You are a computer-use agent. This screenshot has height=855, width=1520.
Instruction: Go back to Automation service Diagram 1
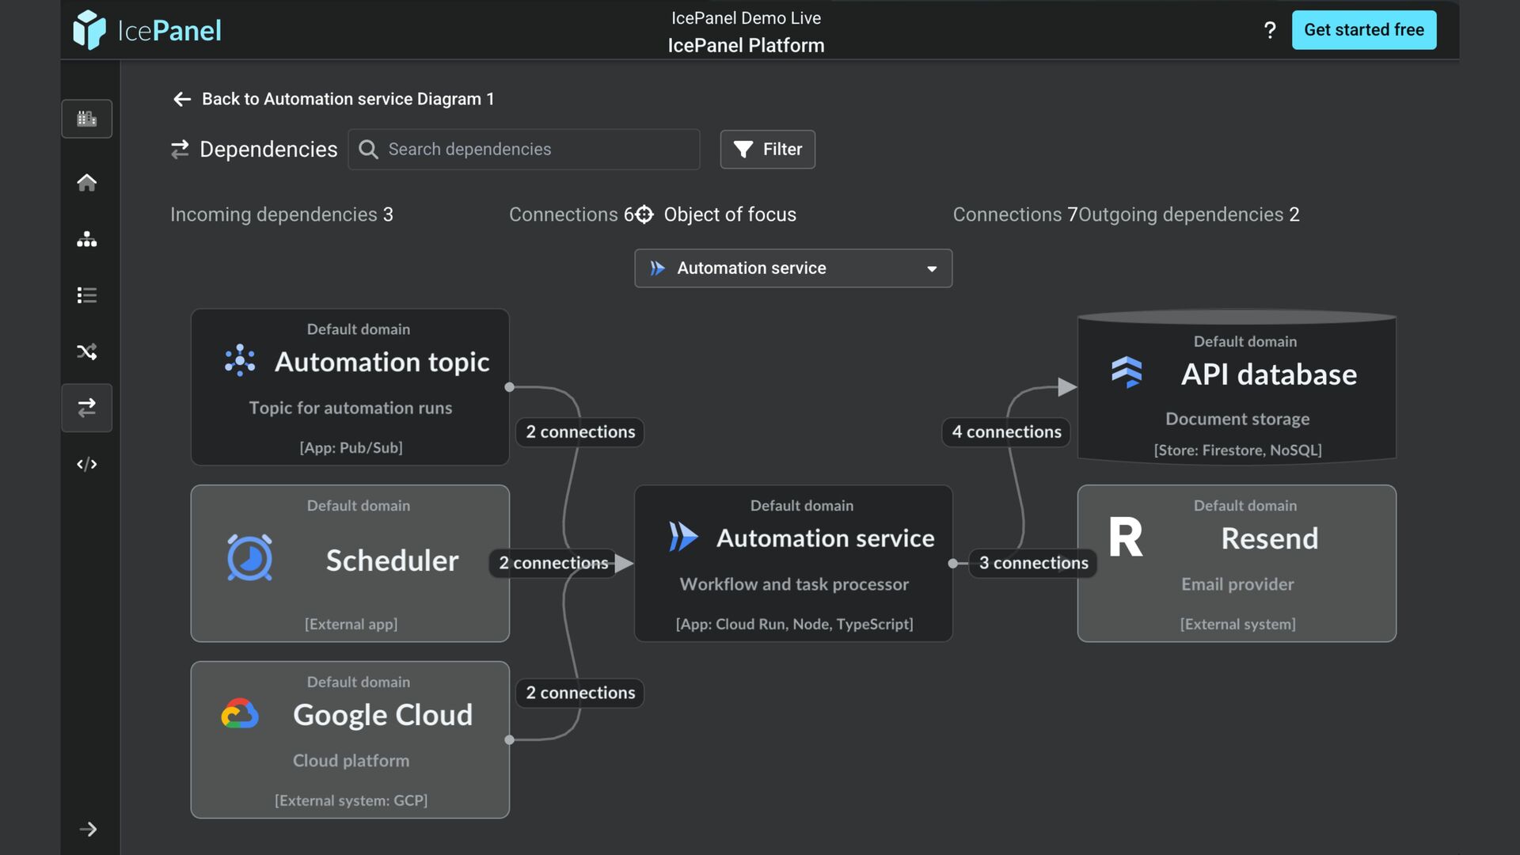pyautogui.click(x=348, y=99)
